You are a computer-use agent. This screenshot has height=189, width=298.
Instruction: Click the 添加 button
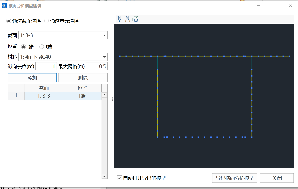click(32, 78)
